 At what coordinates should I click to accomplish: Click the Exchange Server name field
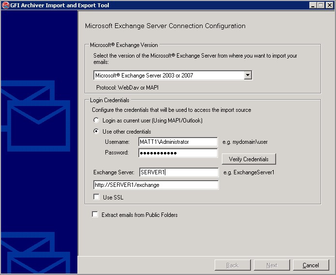tap(179, 172)
